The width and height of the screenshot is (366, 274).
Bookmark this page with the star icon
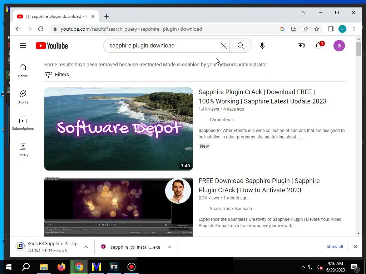point(317,29)
